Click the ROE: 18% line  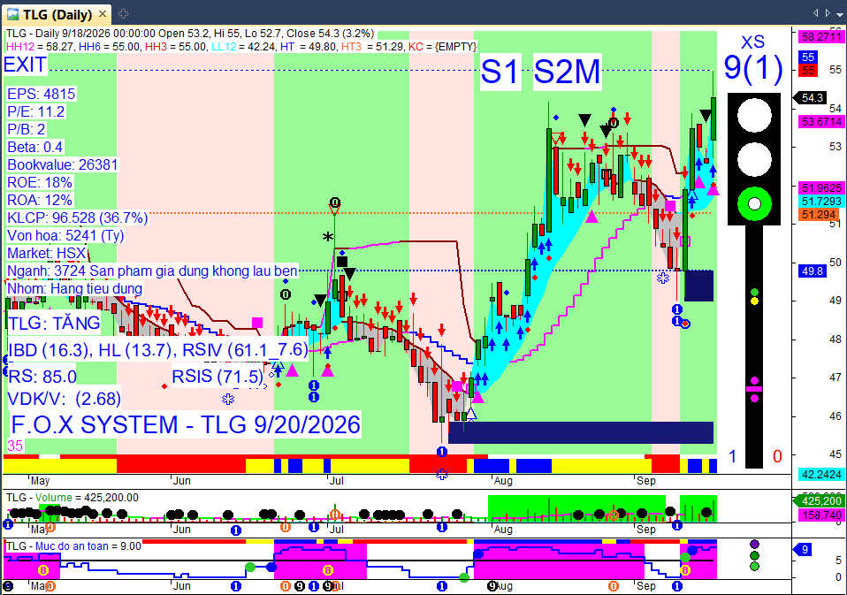(x=40, y=182)
